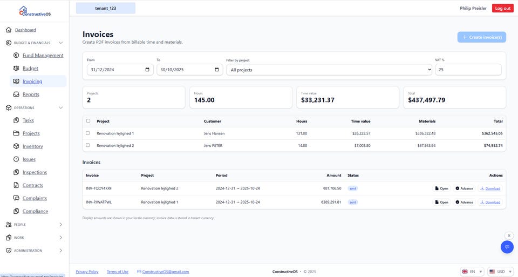Open invoice INV-PJWATFWL
This screenshot has height=277, width=518.
[441, 202]
